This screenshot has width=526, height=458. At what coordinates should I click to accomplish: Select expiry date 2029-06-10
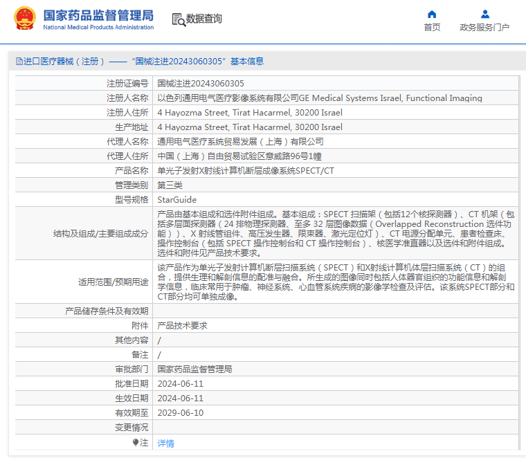click(x=181, y=413)
